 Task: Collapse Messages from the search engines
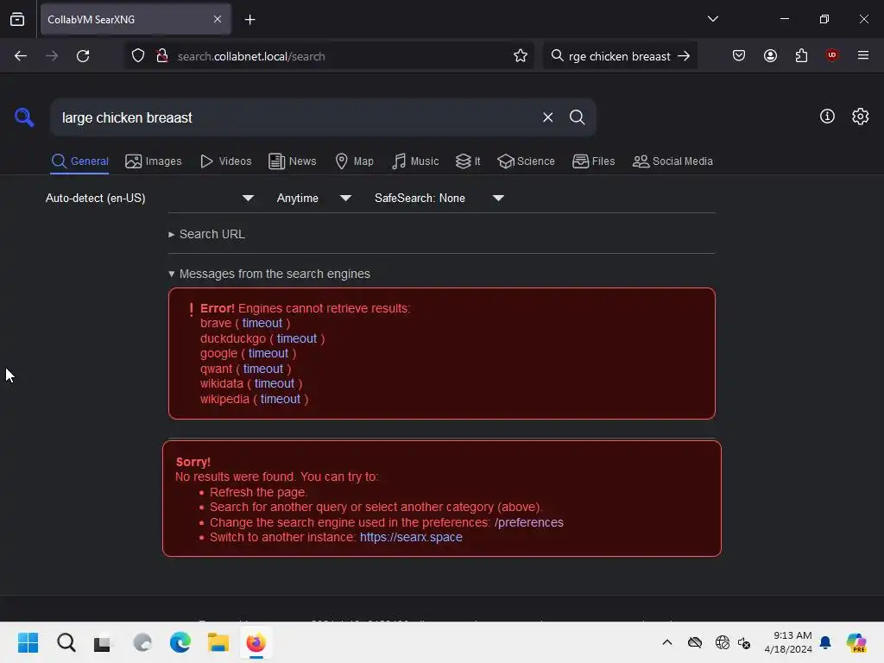269,274
